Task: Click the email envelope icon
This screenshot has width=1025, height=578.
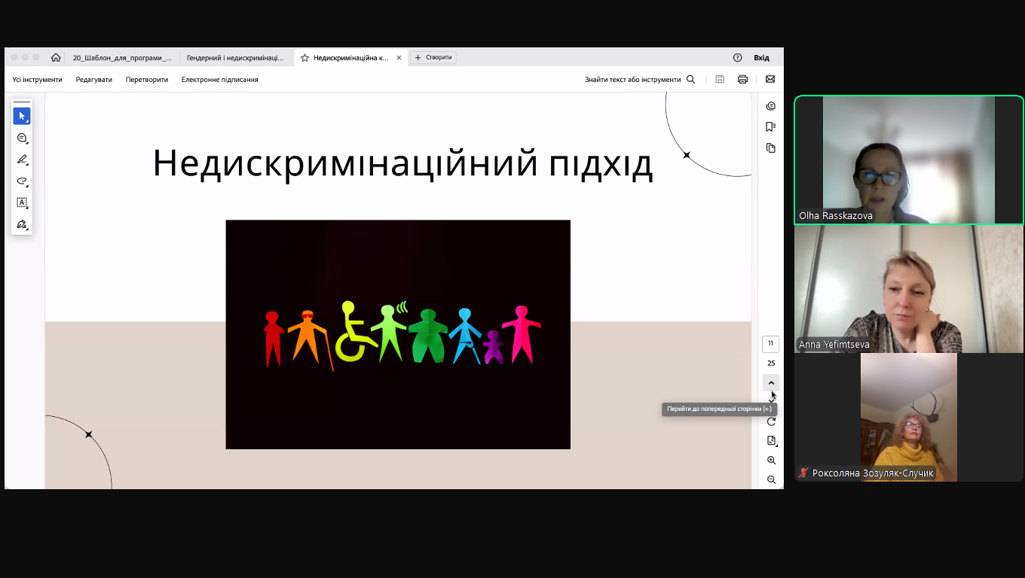Action: pyautogui.click(x=770, y=79)
